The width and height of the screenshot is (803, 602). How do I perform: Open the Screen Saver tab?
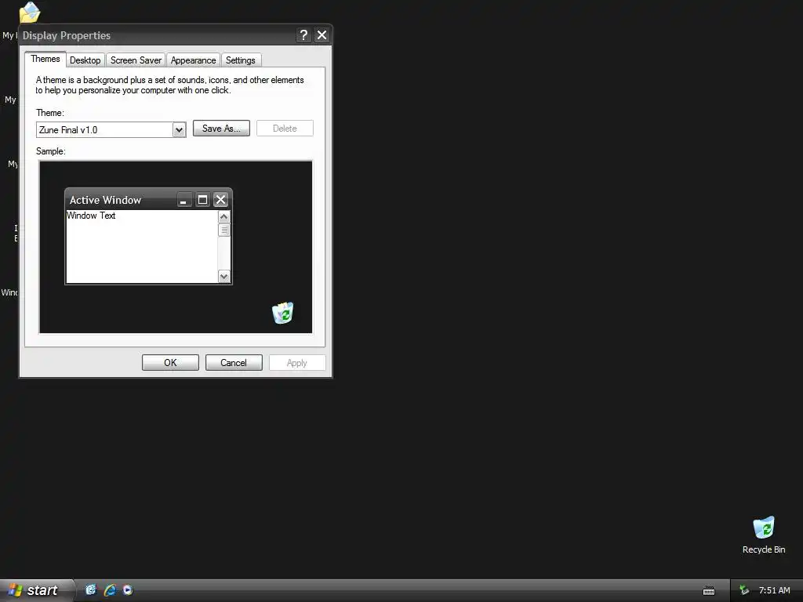click(136, 60)
